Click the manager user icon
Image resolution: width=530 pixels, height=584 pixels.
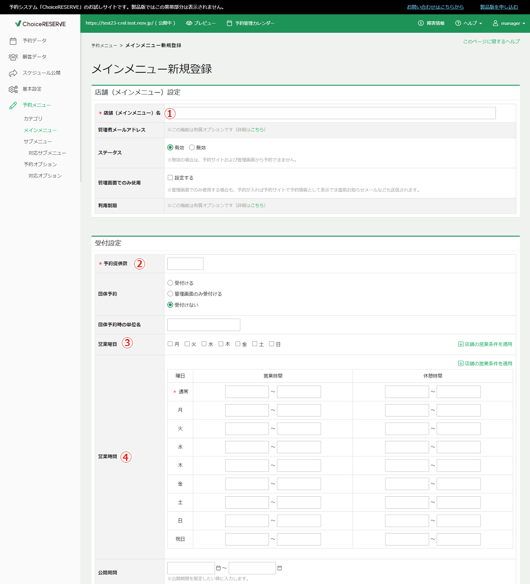[495, 23]
